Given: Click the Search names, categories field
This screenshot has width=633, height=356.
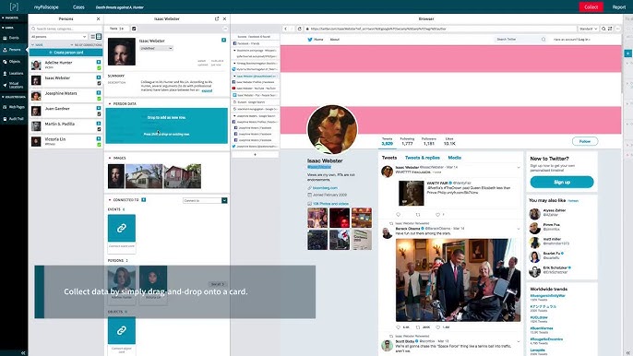Looking at the screenshot, I should click(66, 29).
